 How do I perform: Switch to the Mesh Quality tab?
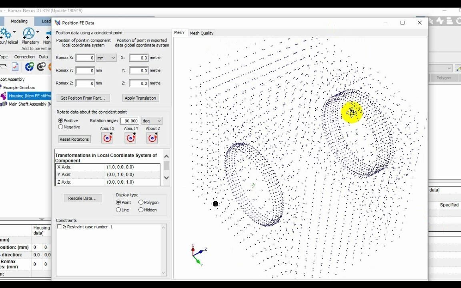coord(201,33)
